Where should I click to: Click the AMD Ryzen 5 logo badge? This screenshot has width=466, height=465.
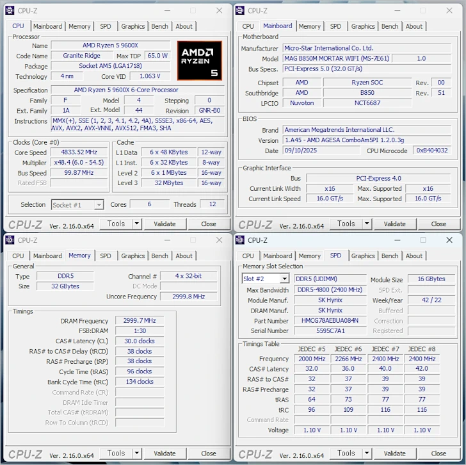[200, 61]
